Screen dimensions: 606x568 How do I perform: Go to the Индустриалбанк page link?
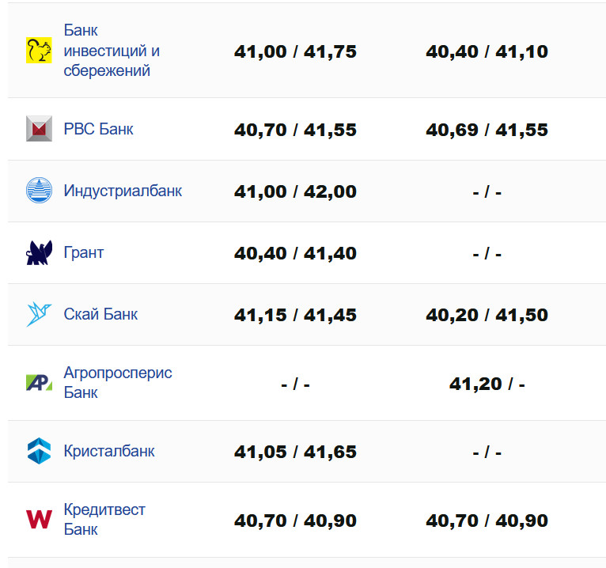pos(123,191)
